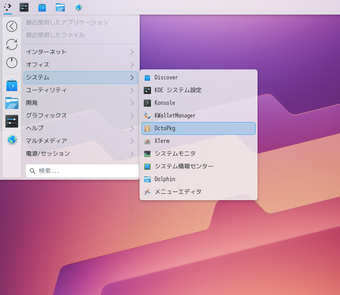Launch XTerm terminal entry
Image resolution: width=340 pixels, height=295 pixels.
click(198, 141)
